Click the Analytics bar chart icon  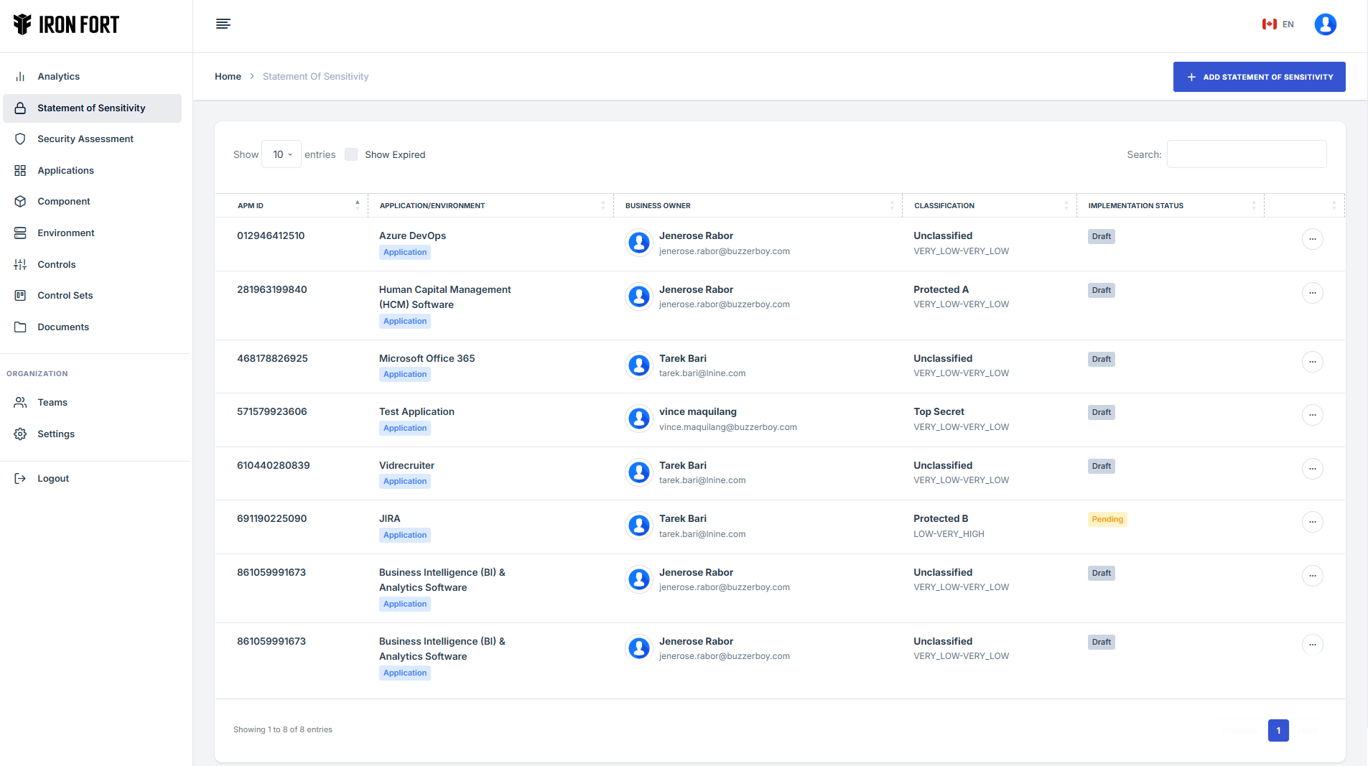click(20, 77)
